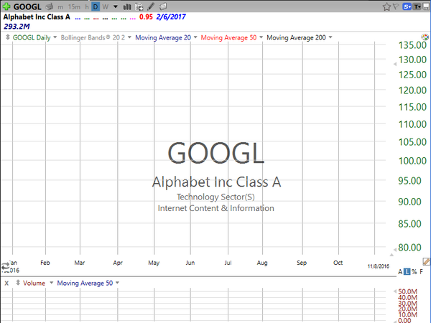Select the Weekly 'W' timeframe
Image resolution: width=431 pixels, height=323 pixels.
(106, 7)
